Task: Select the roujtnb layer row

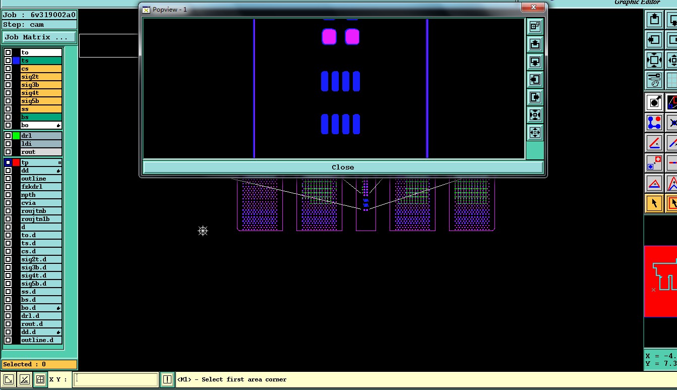Action: pyautogui.click(x=41, y=211)
